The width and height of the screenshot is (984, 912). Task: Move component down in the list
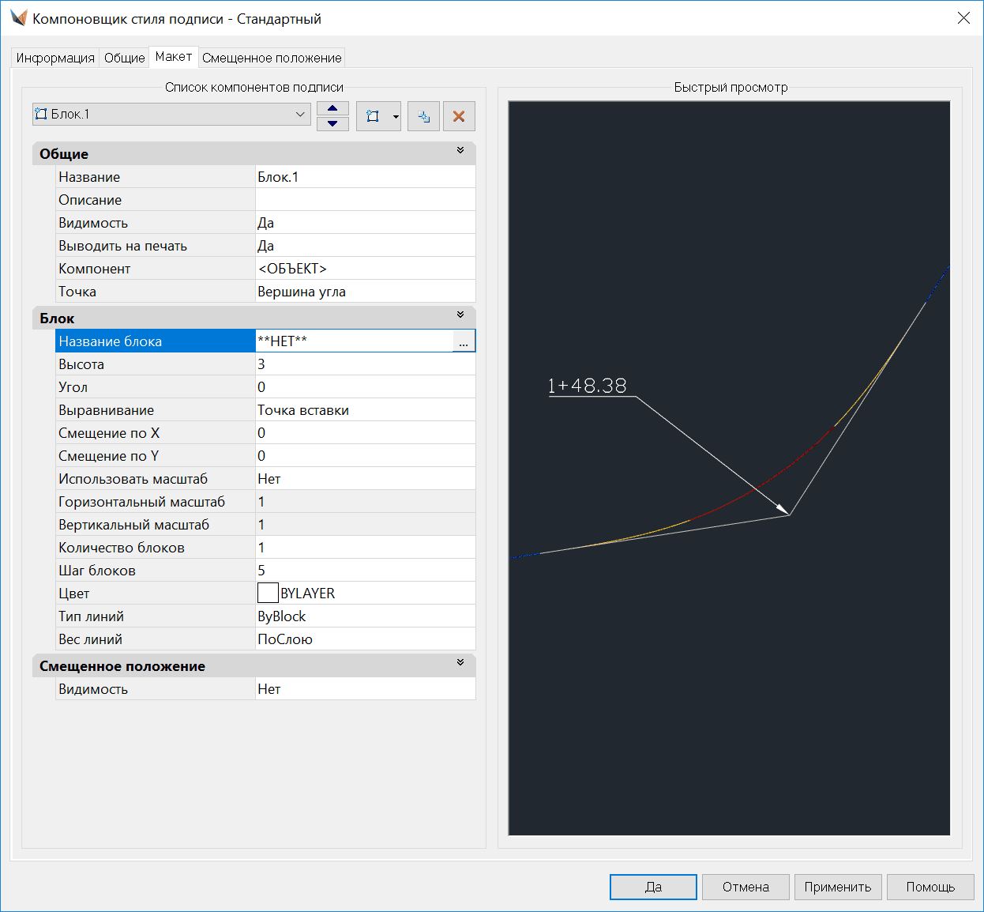click(x=332, y=123)
